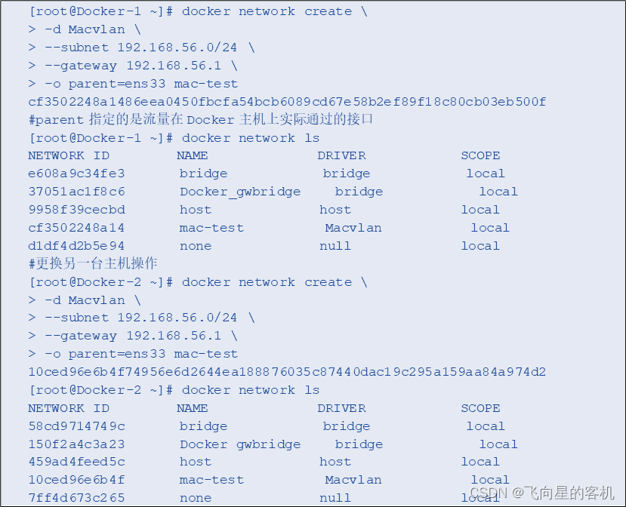Viewport: 626px width, 507px height.
Task: Click mac-test name in the 10ced96e6b4f row
Action: point(211,480)
